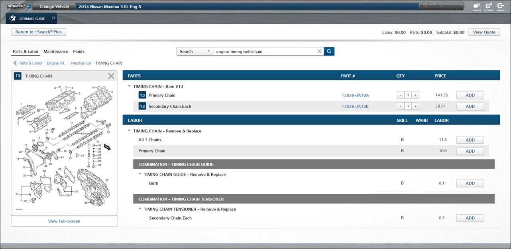Open the Settings gear icon
Screen dimensions: 511x249
tap(488, 6)
